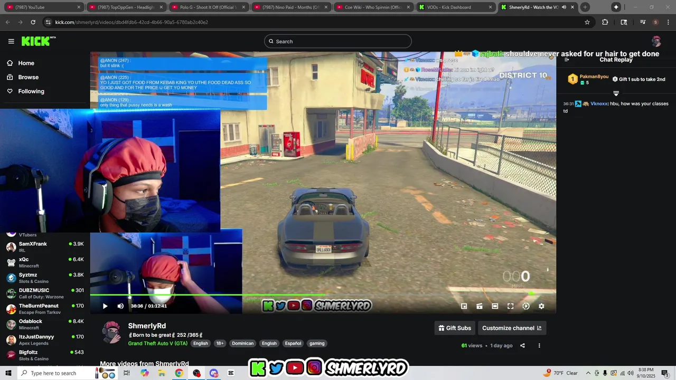Open xQc recommended channel
Image resolution: width=676 pixels, height=380 pixels.
tap(45, 262)
